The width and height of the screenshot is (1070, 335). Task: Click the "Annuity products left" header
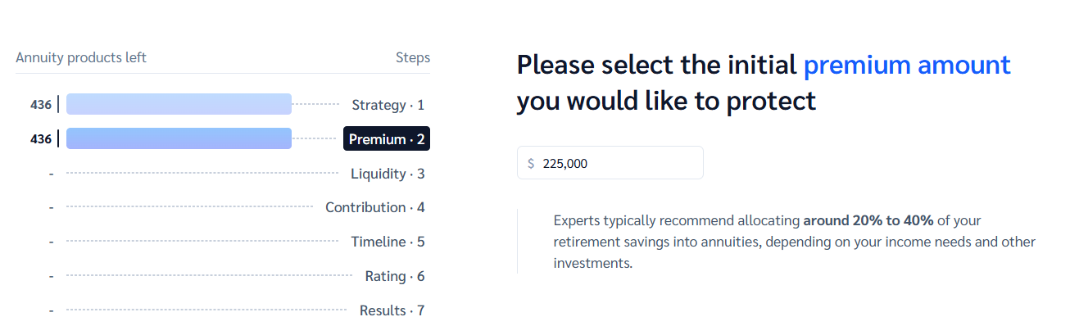tap(81, 57)
